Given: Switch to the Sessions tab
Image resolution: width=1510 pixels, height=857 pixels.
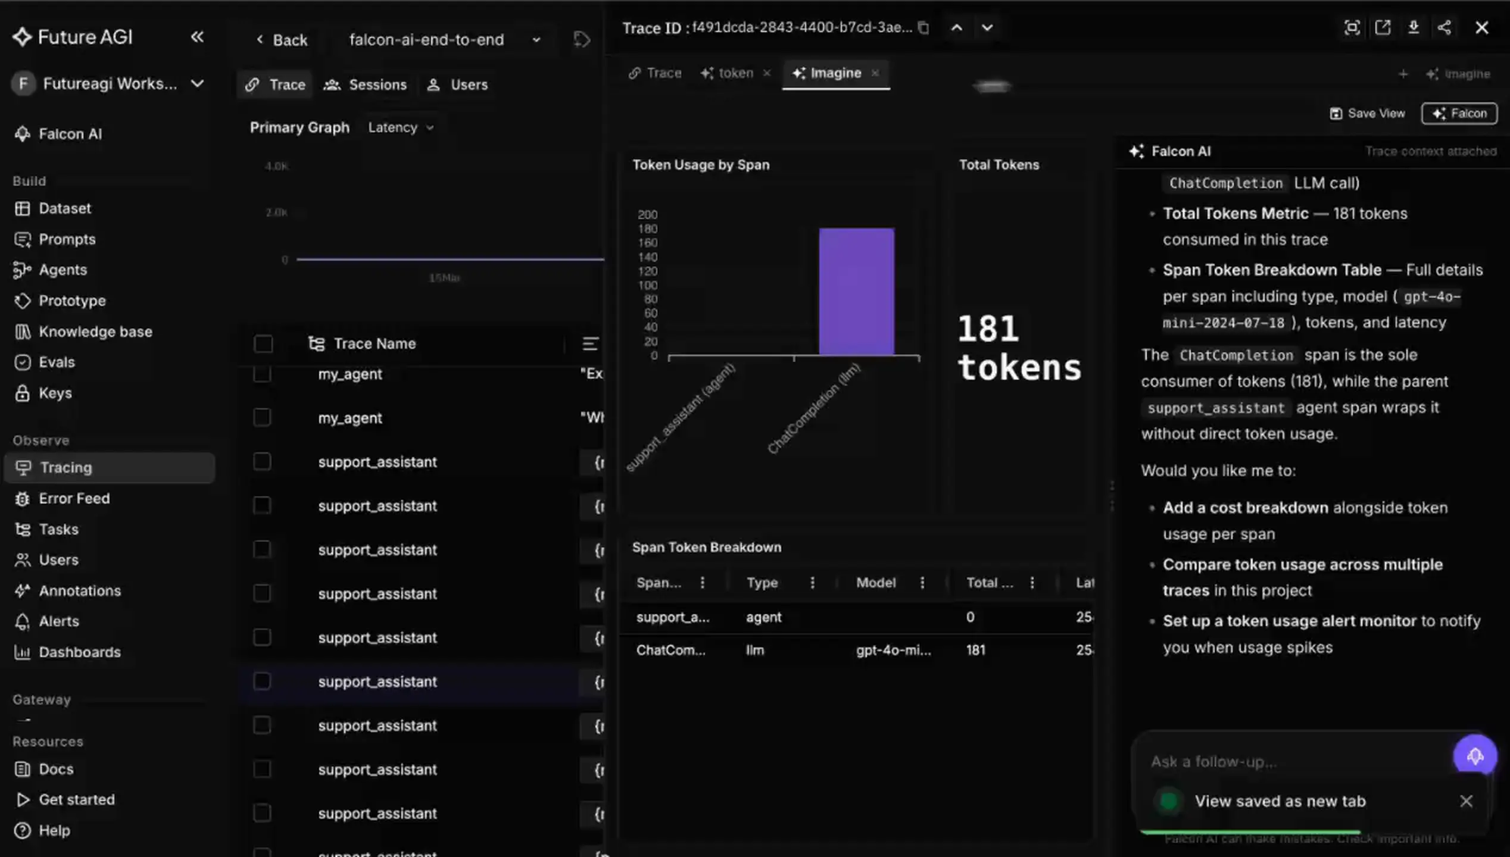Looking at the screenshot, I should (365, 85).
